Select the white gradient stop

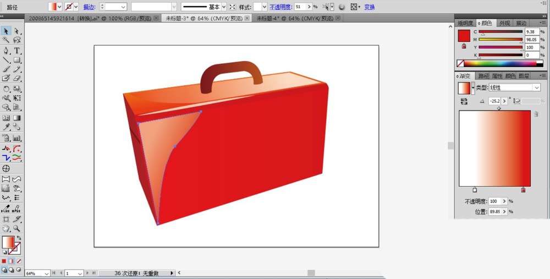(x=475, y=190)
